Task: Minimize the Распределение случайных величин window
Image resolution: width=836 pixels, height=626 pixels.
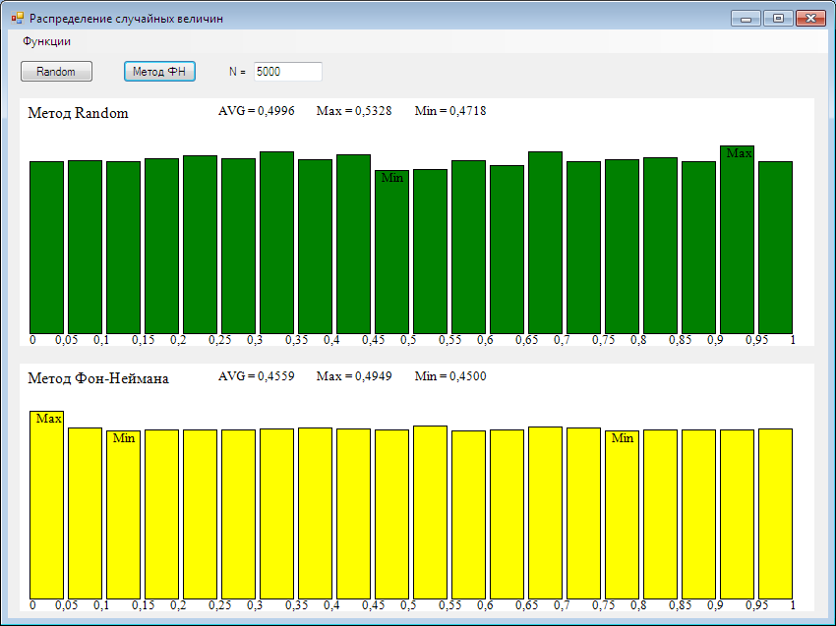Action: [x=746, y=19]
